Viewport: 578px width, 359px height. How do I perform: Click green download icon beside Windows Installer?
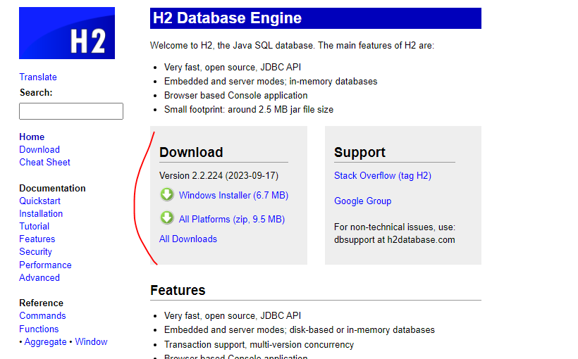[x=167, y=194]
